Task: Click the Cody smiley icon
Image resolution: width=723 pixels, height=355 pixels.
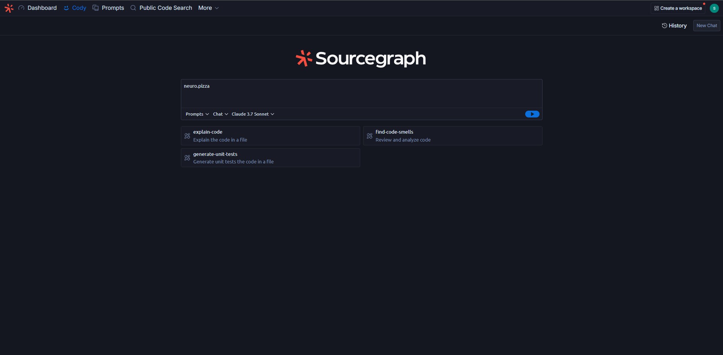Action: coord(66,8)
